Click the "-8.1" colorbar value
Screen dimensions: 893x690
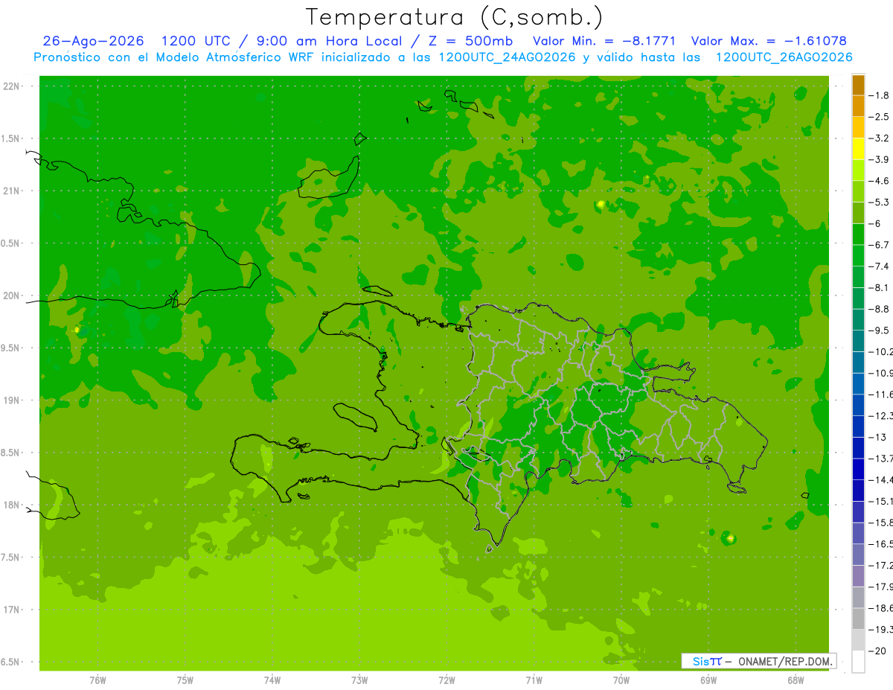(x=879, y=287)
